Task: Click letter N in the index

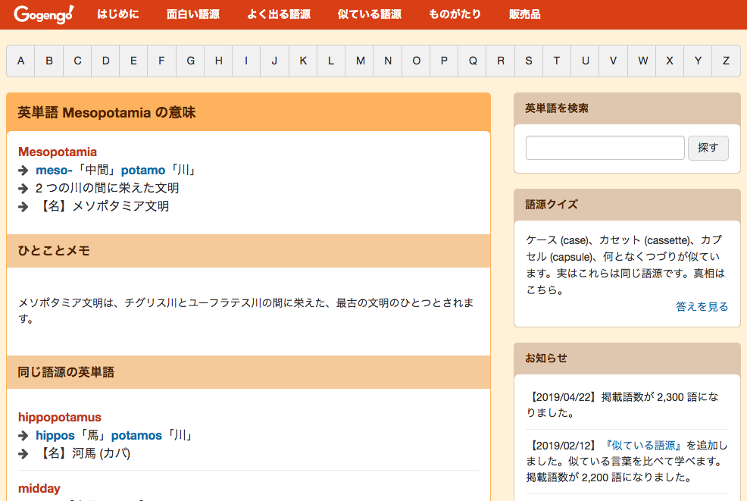Action: pos(388,61)
